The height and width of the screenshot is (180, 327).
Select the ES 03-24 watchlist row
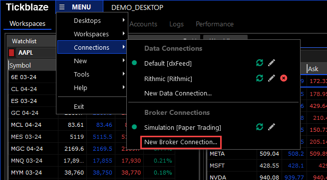click(24, 101)
